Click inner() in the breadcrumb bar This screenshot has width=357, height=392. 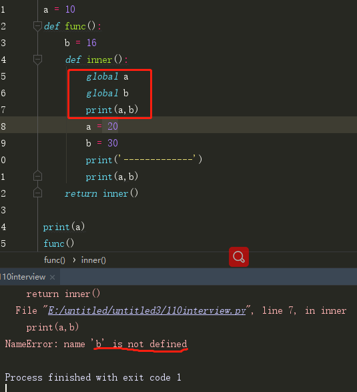tap(93, 260)
